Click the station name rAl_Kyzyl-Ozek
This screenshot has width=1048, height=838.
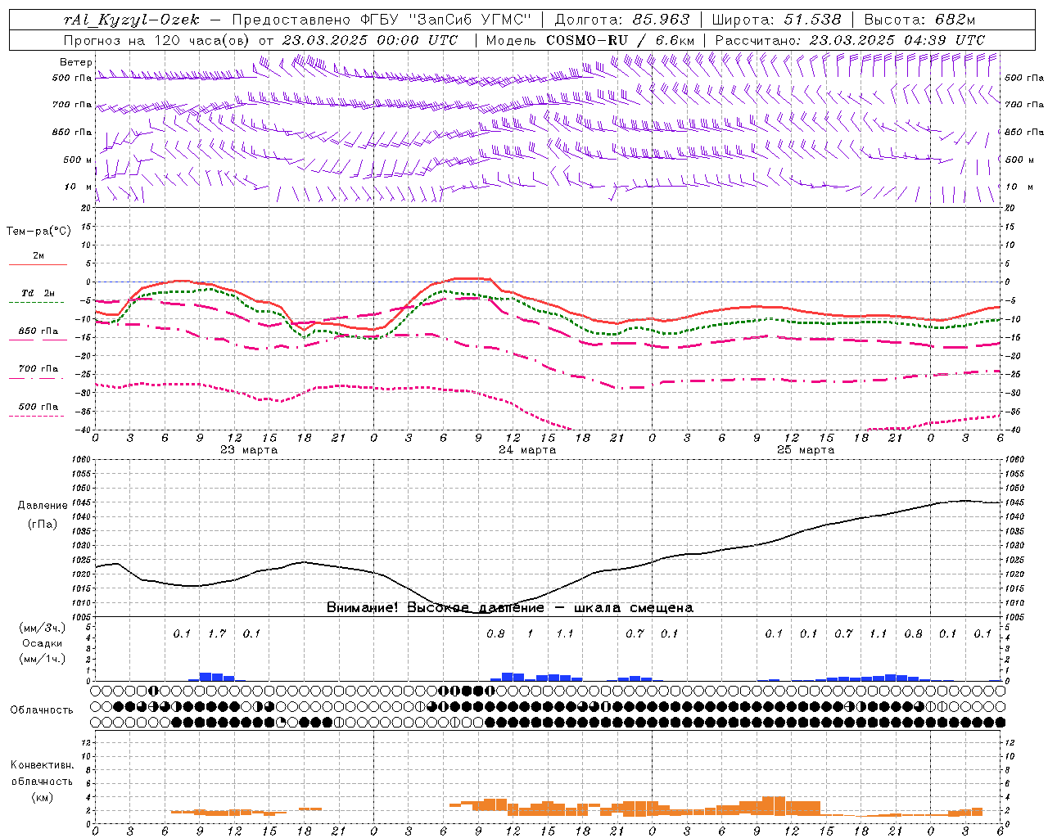[x=131, y=20]
